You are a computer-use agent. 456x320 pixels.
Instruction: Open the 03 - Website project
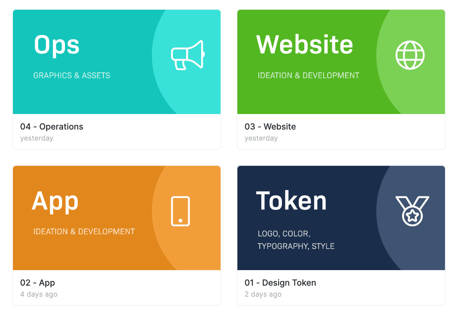[270, 127]
